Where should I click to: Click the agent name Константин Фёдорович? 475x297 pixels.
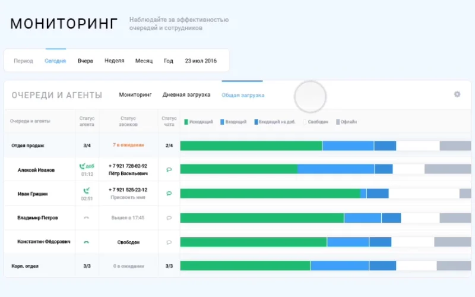point(43,242)
